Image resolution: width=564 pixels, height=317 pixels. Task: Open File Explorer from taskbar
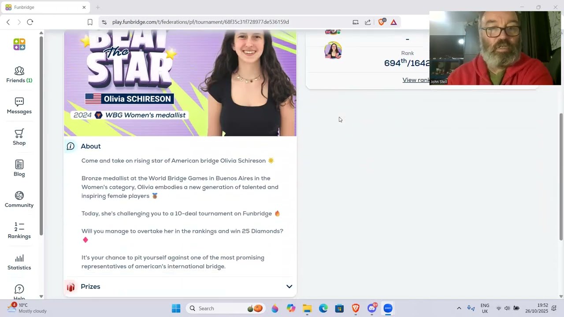click(x=307, y=308)
